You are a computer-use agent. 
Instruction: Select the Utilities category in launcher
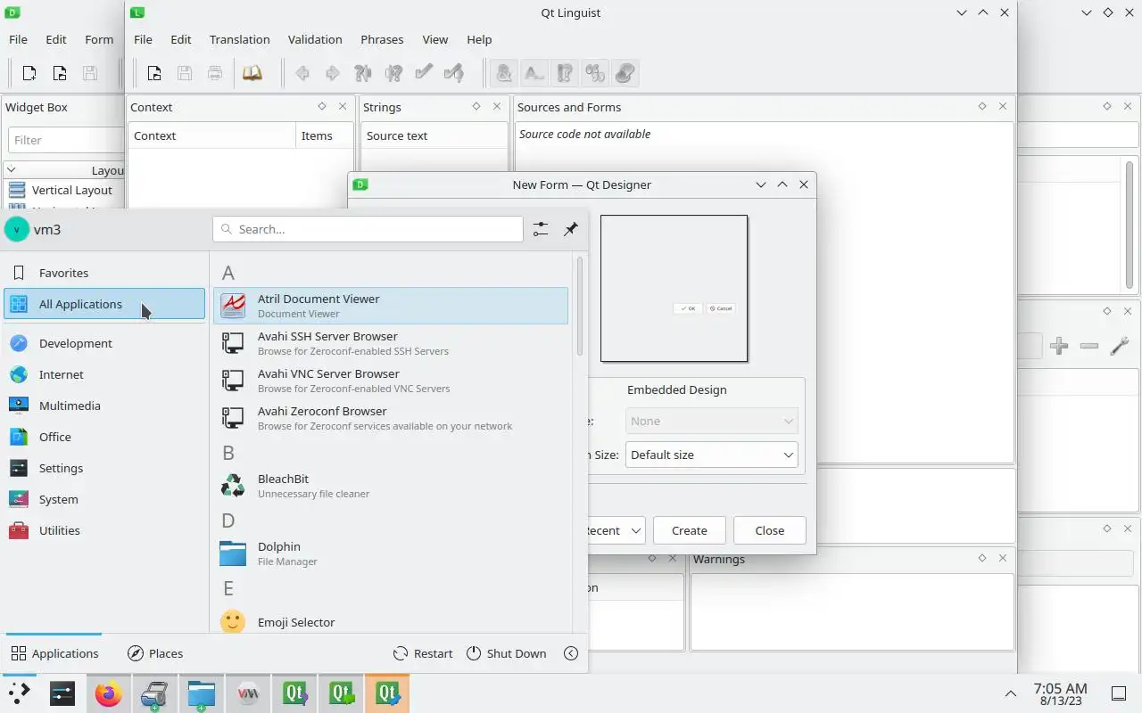pyautogui.click(x=104, y=530)
